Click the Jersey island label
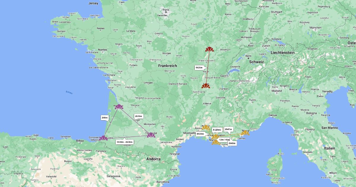Screen dimensions: 356x187 93,3
